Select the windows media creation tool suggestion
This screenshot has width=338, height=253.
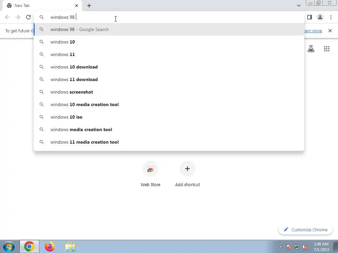click(x=169, y=129)
